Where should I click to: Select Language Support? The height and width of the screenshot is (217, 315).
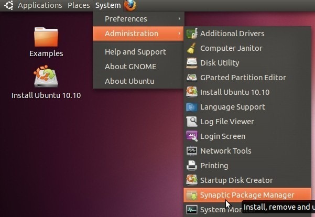pyautogui.click(x=232, y=107)
